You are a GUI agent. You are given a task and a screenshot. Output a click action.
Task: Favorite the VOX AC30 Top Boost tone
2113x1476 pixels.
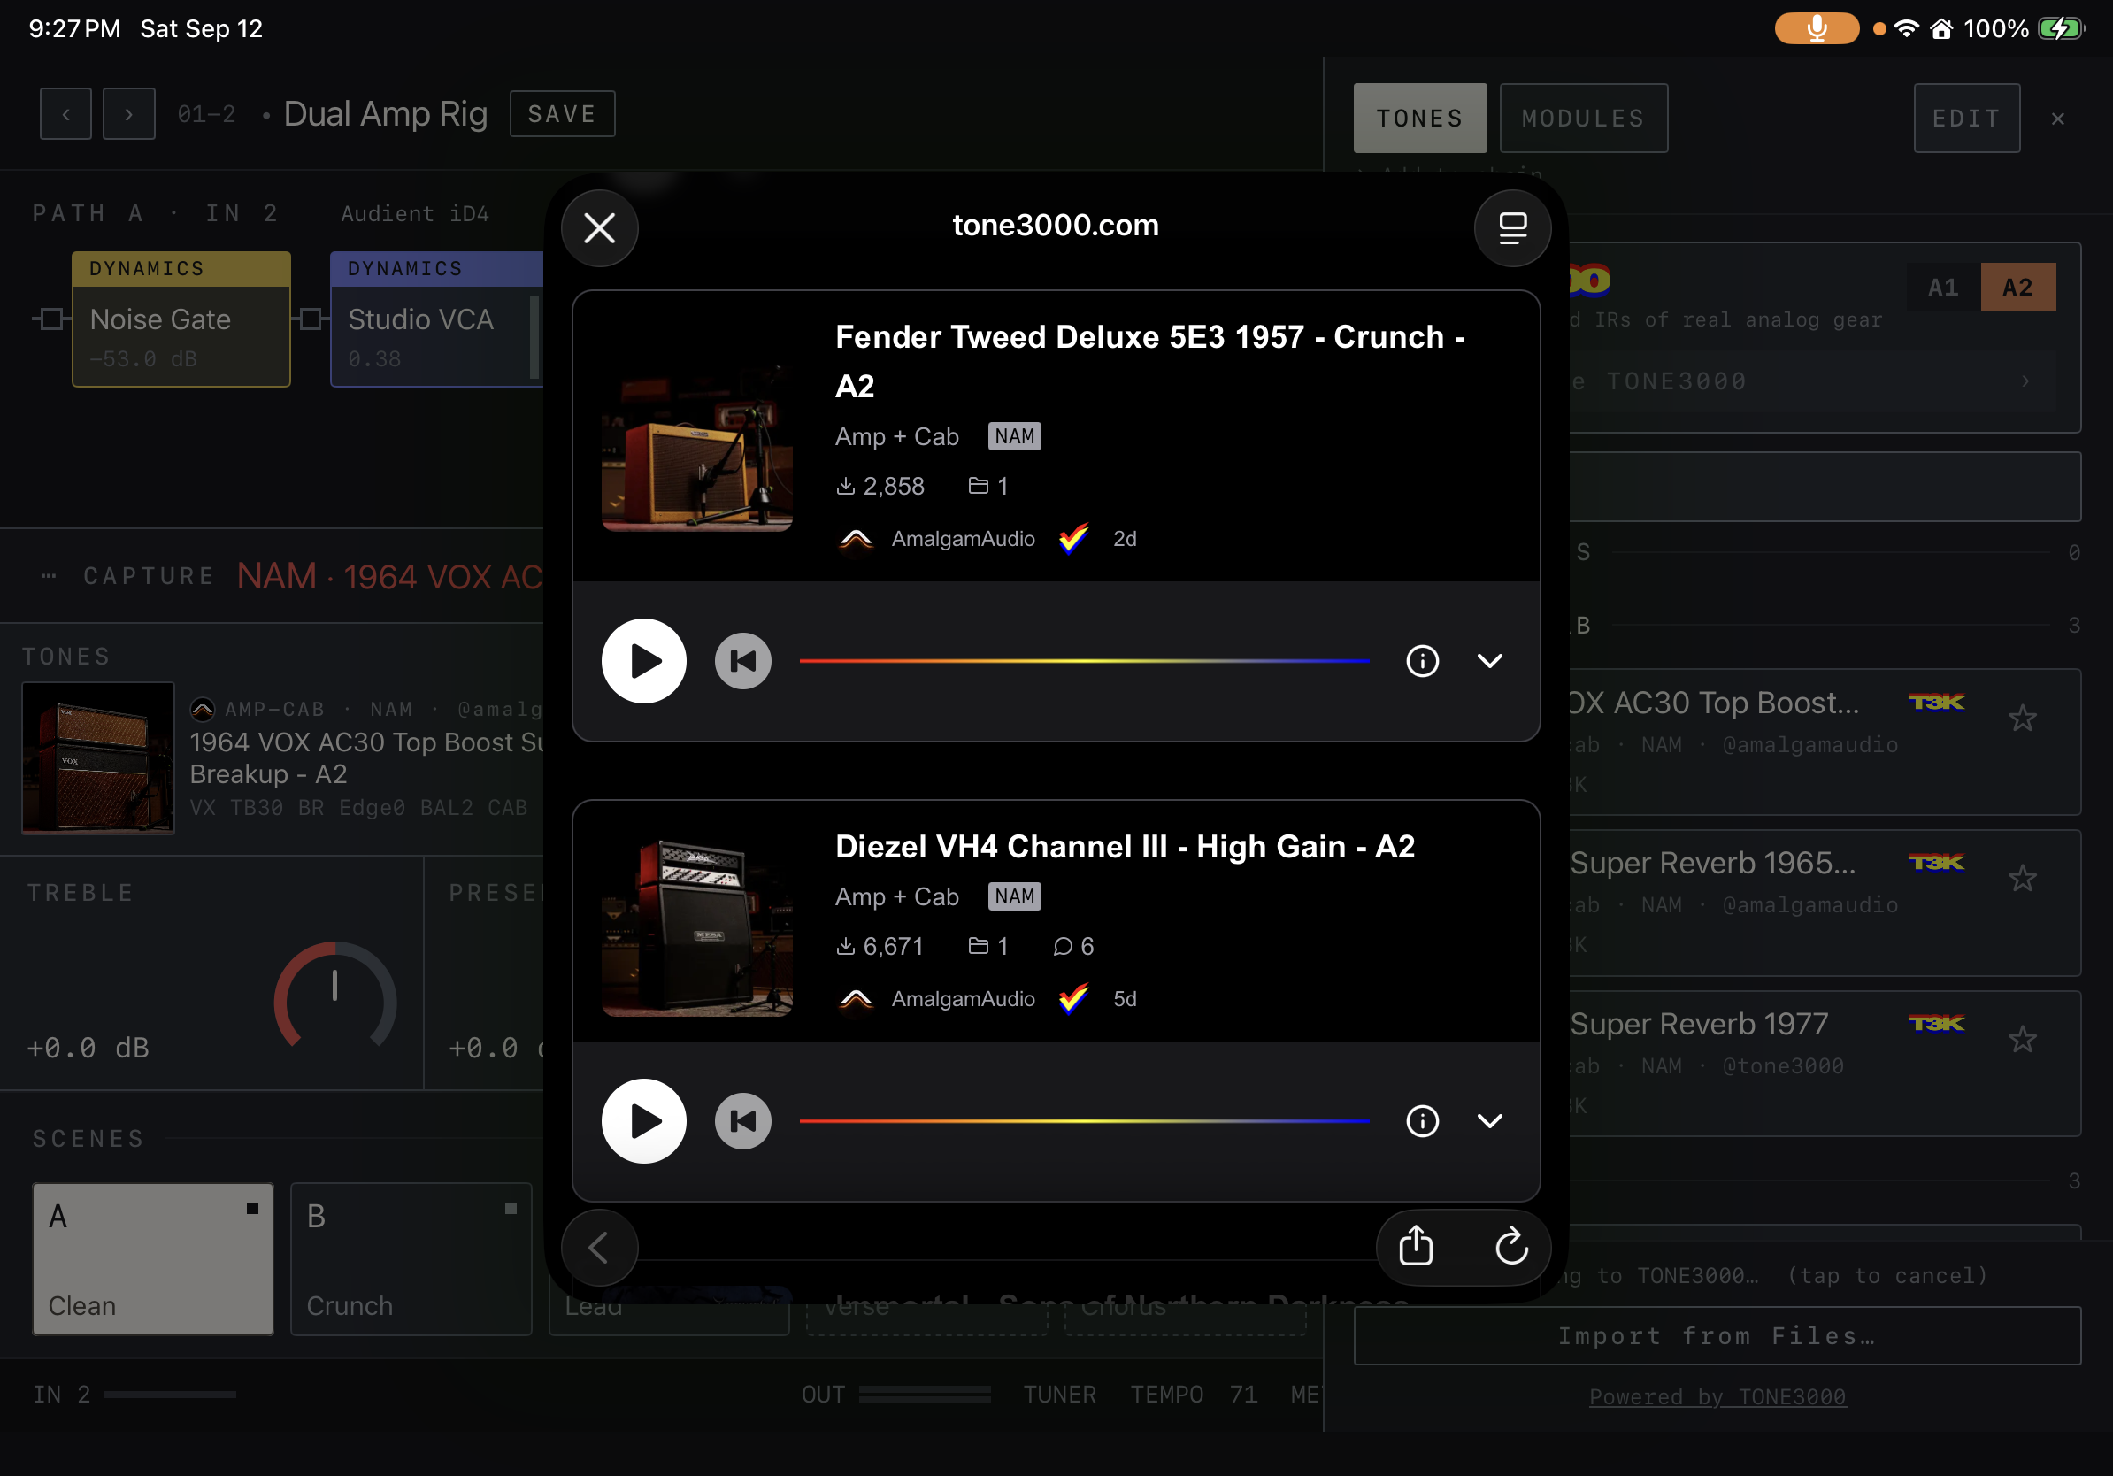click(2022, 719)
